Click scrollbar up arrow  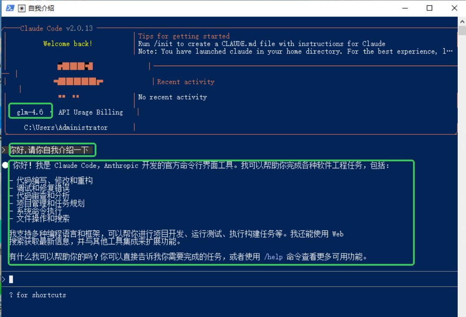462,21
